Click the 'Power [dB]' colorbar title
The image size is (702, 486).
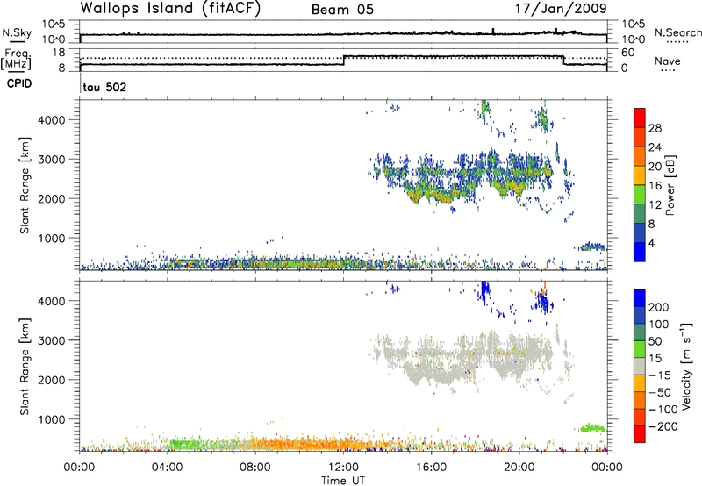coord(670,185)
